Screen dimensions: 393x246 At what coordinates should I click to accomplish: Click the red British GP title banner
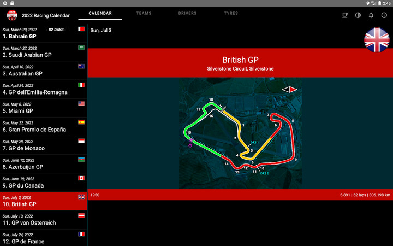240,63
